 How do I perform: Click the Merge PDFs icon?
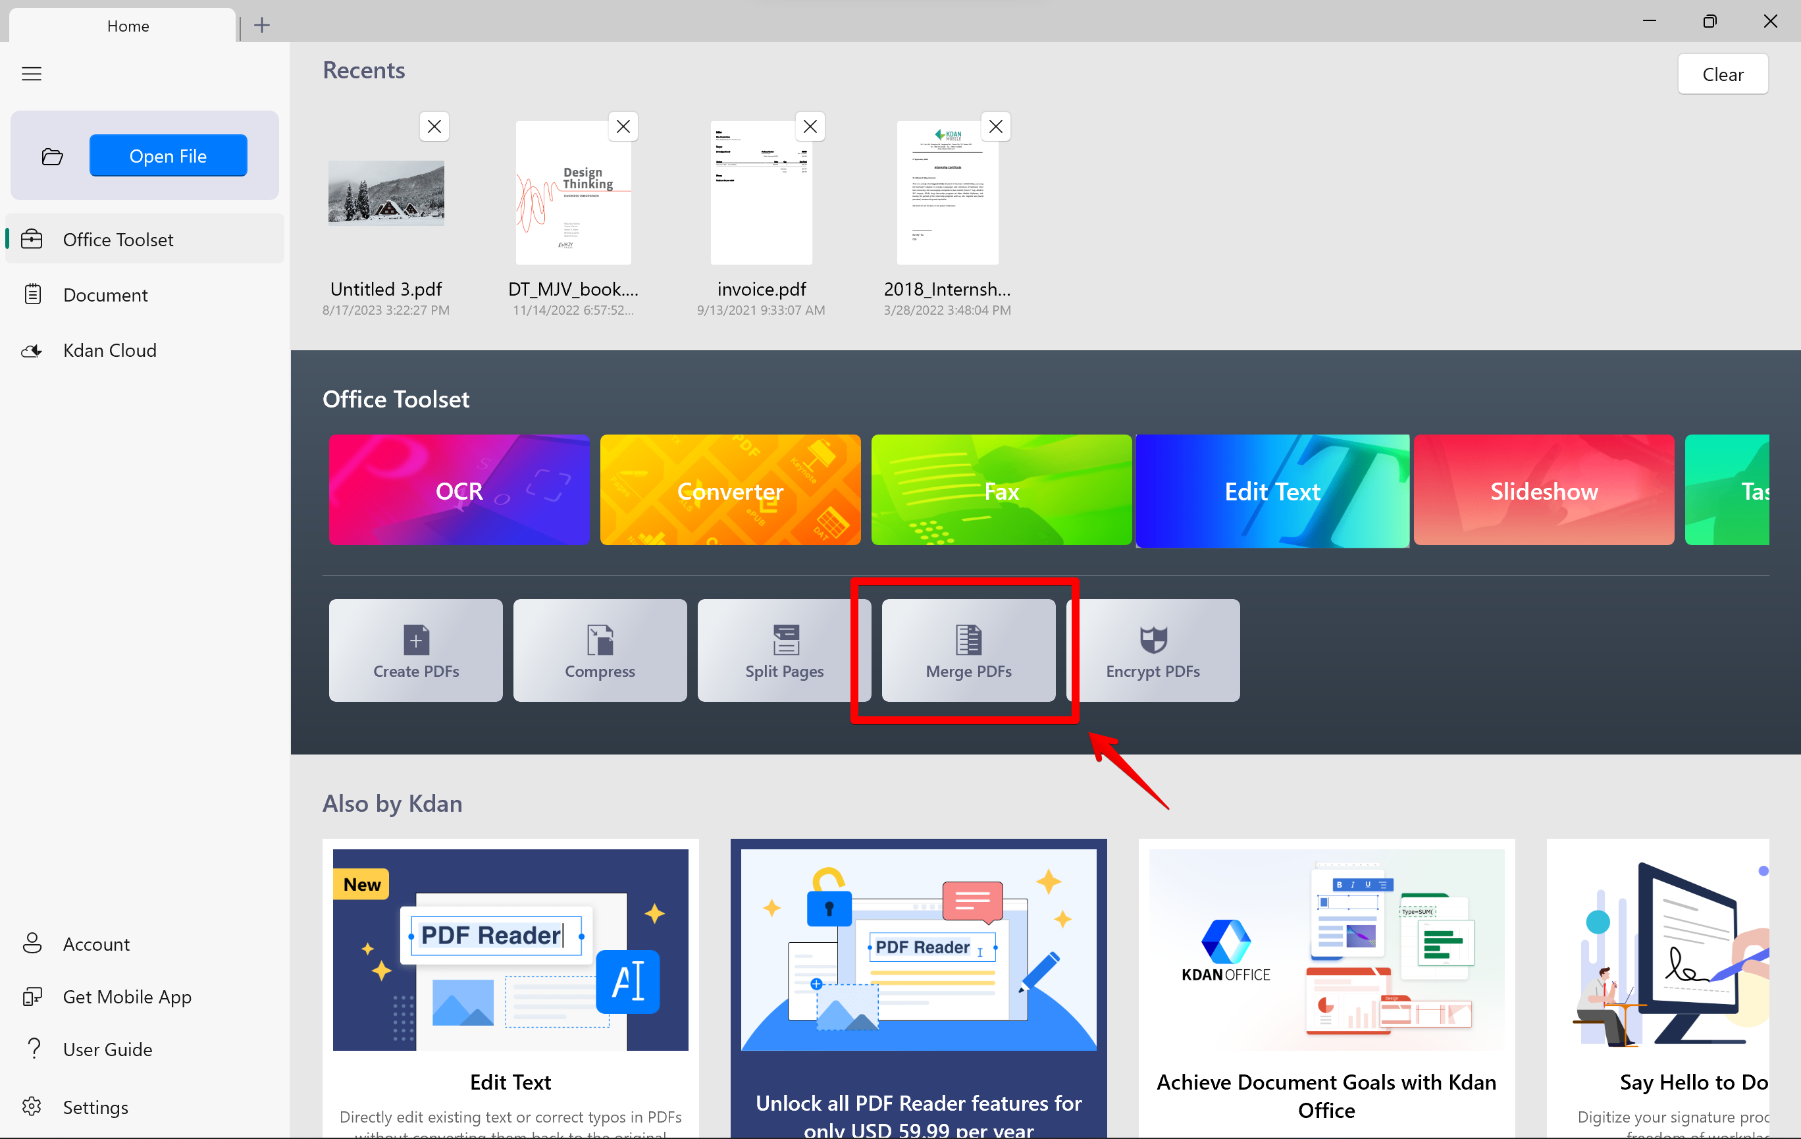[968, 640]
